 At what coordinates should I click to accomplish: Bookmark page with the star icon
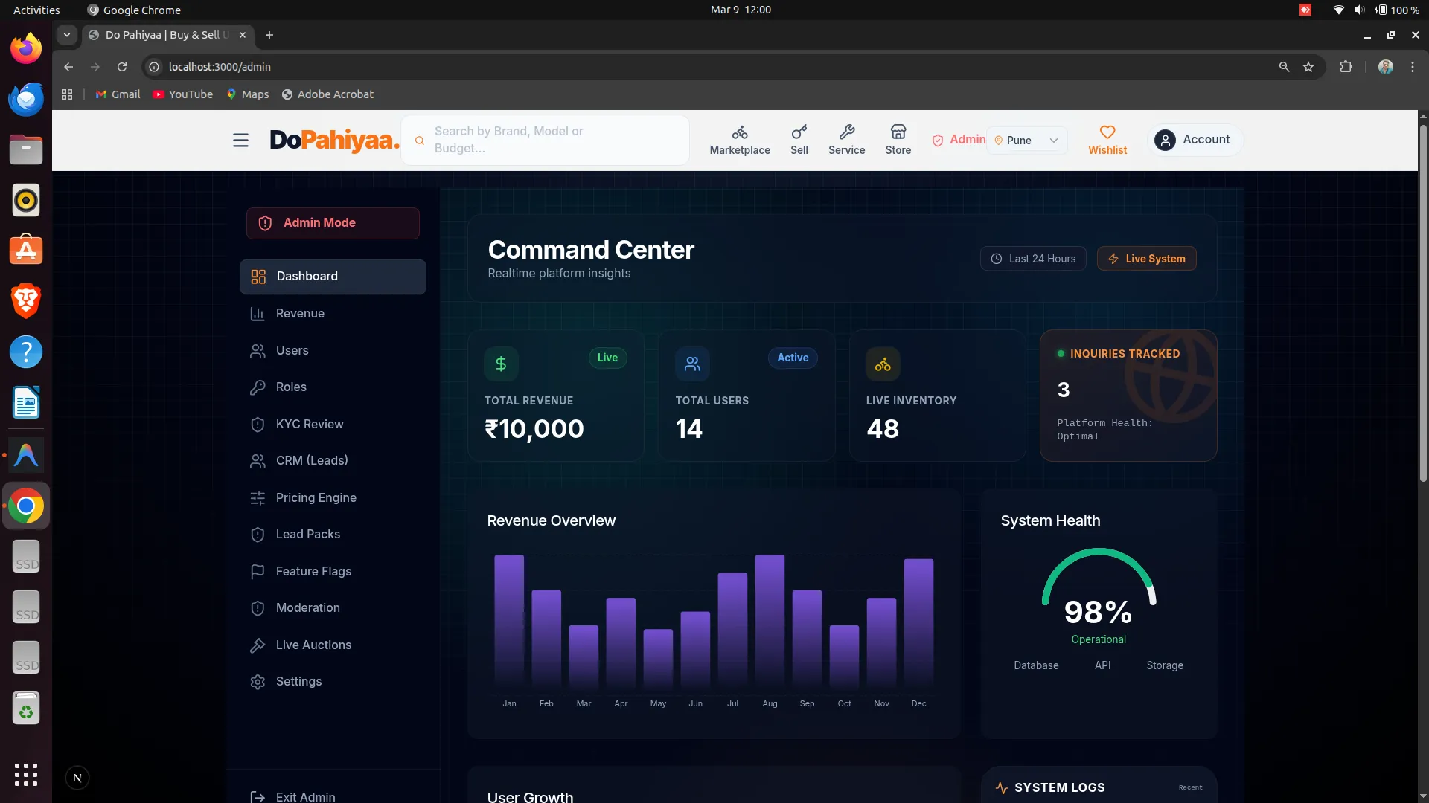pos(1308,67)
